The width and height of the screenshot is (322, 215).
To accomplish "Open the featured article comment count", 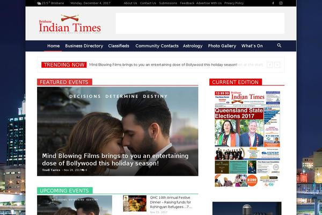I will tap(84, 170).
